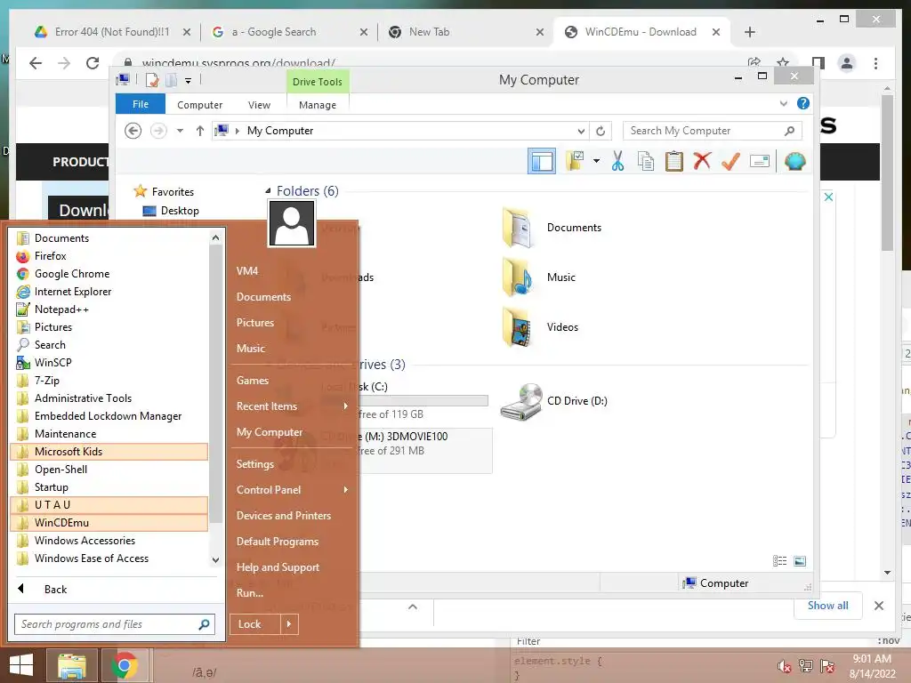Select the CD Drive (D:)
911x683 pixels.
(553, 401)
